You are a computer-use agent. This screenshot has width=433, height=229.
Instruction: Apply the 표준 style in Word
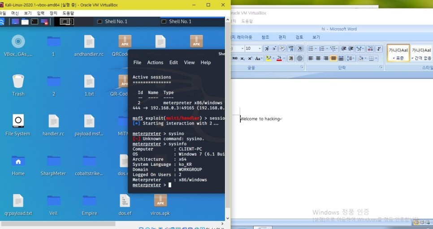point(398,53)
